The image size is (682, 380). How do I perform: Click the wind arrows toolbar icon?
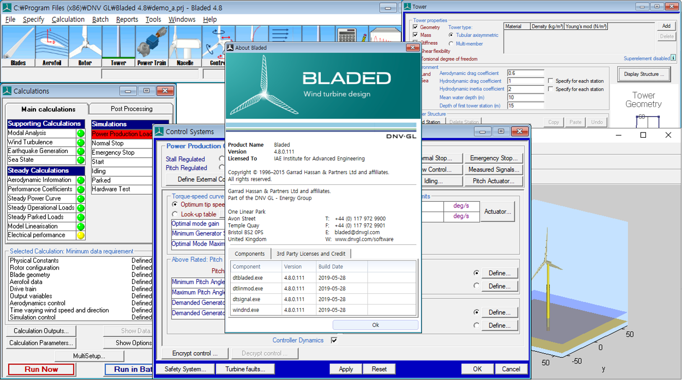tap(281, 35)
